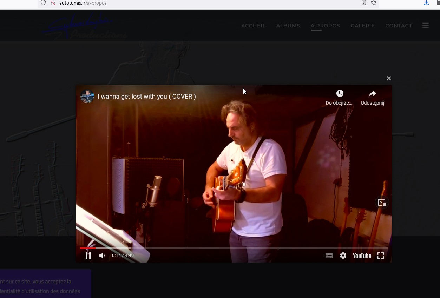440x298 pixels.
Task: Open video title 'I wanna get lost with you'
Action: [x=147, y=97]
